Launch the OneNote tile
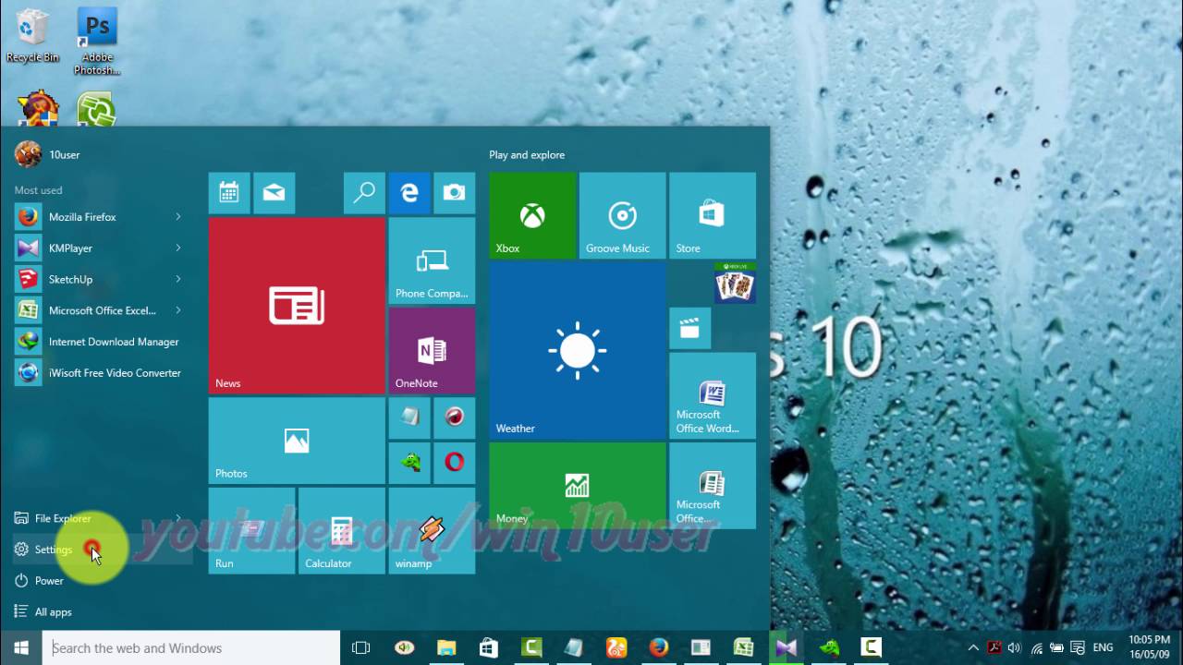Screen dimensions: 1183x665 tap(432, 351)
